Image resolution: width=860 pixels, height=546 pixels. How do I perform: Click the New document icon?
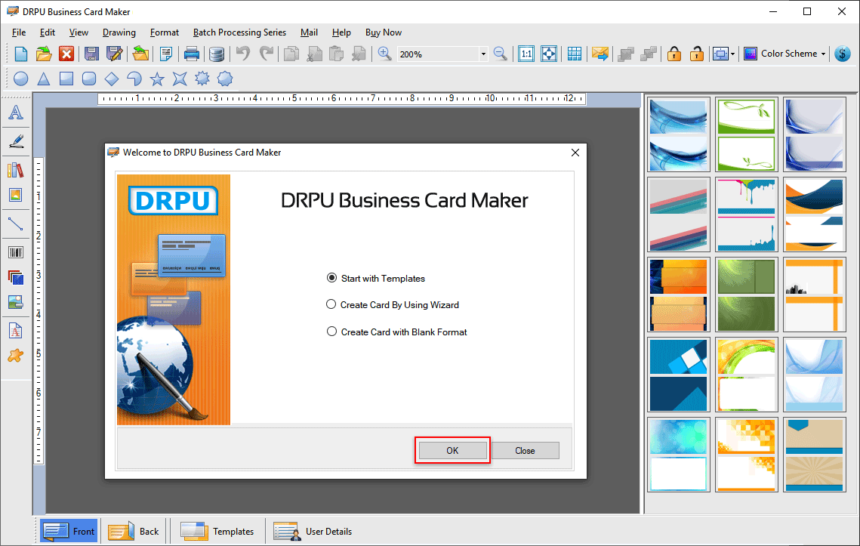(21, 54)
